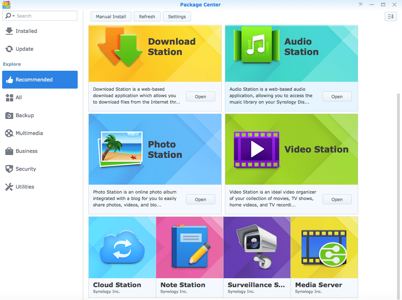Image resolution: width=402 pixels, height=300 pixels.
Task: Click the All grid icon
Action: tap(10, 97)
